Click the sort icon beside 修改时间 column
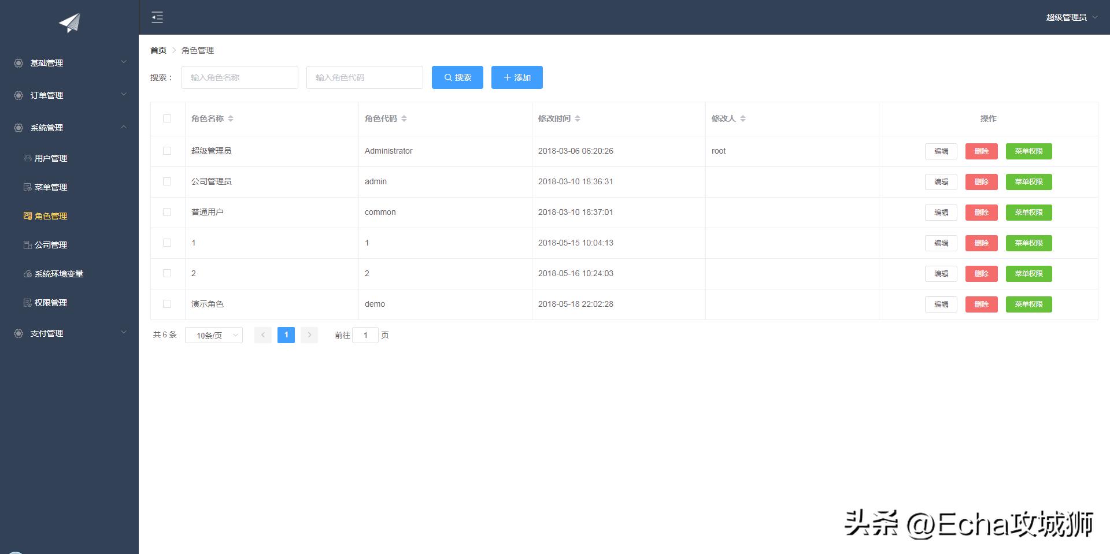The height and width of the screenshot is (554, 1110). 578,118
